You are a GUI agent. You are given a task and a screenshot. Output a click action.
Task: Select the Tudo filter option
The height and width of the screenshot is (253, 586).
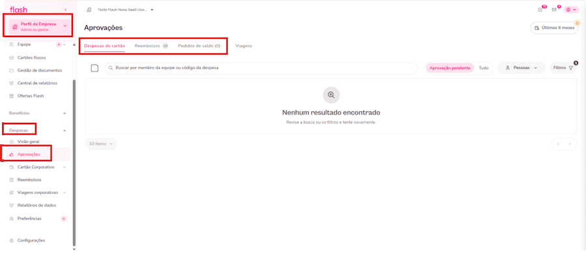point(484,68)
